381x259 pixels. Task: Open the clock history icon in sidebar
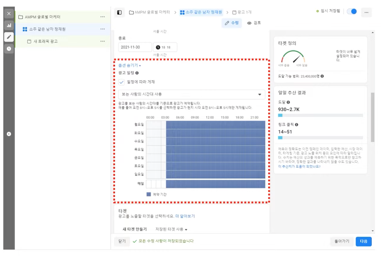coord(9,48)
